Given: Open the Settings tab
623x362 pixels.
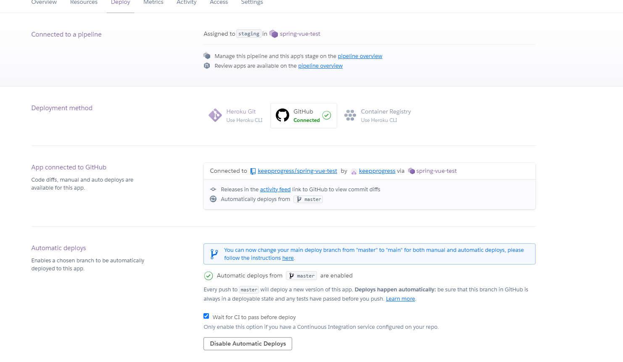Looking at the screenshot, I should point(252,3).
